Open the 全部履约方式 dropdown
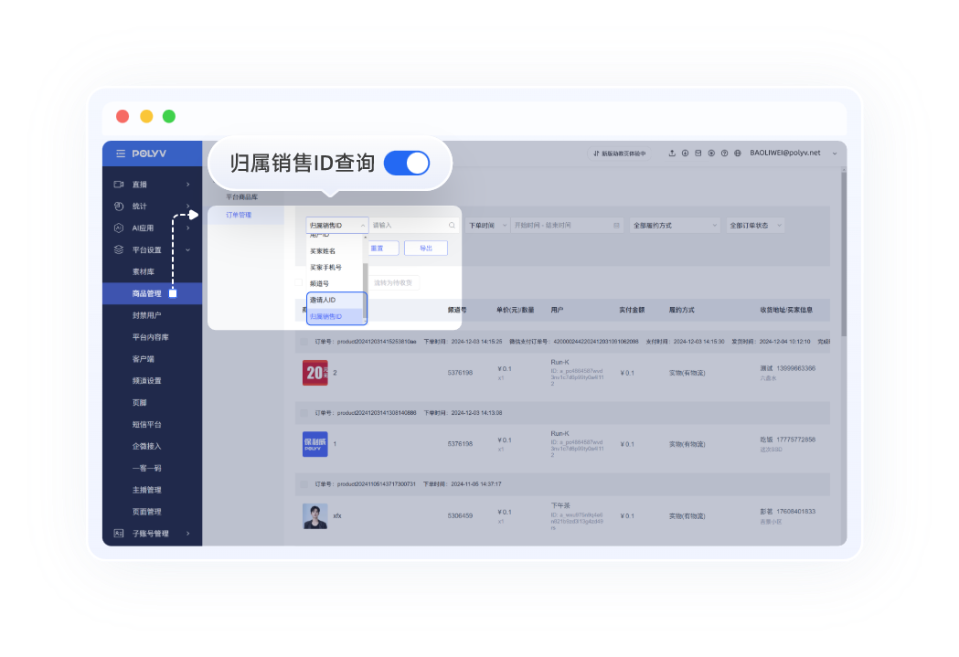The width and height of the screenshot is (959, 657). pos(675,225)
